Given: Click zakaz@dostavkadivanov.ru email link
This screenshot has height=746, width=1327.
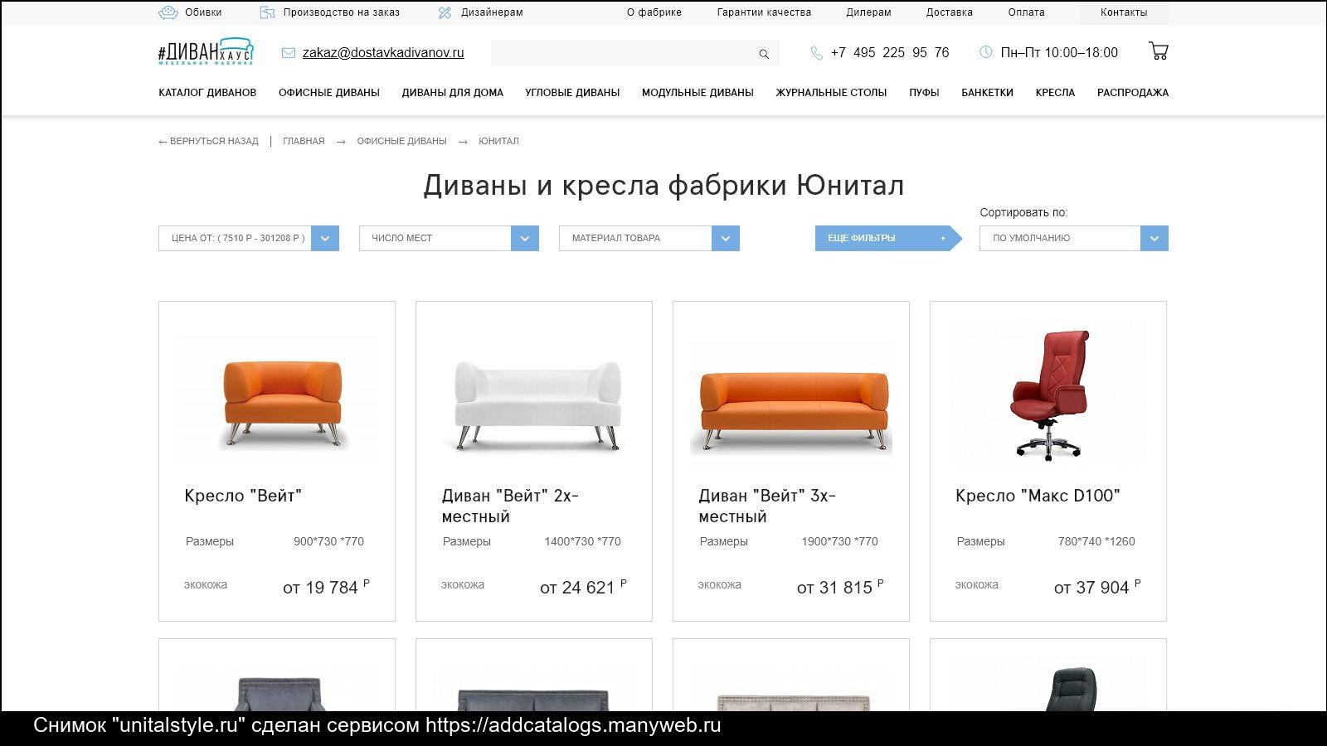Looking at the screenshot, I should pos(383,53).
